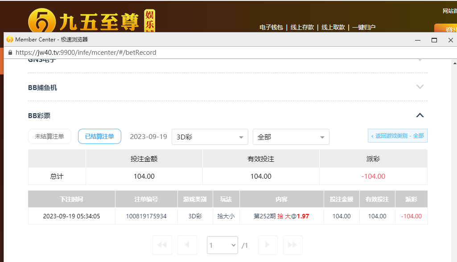457x262 pixels.
Task: Click the Member Center window favicon
Action: [10, 39]
